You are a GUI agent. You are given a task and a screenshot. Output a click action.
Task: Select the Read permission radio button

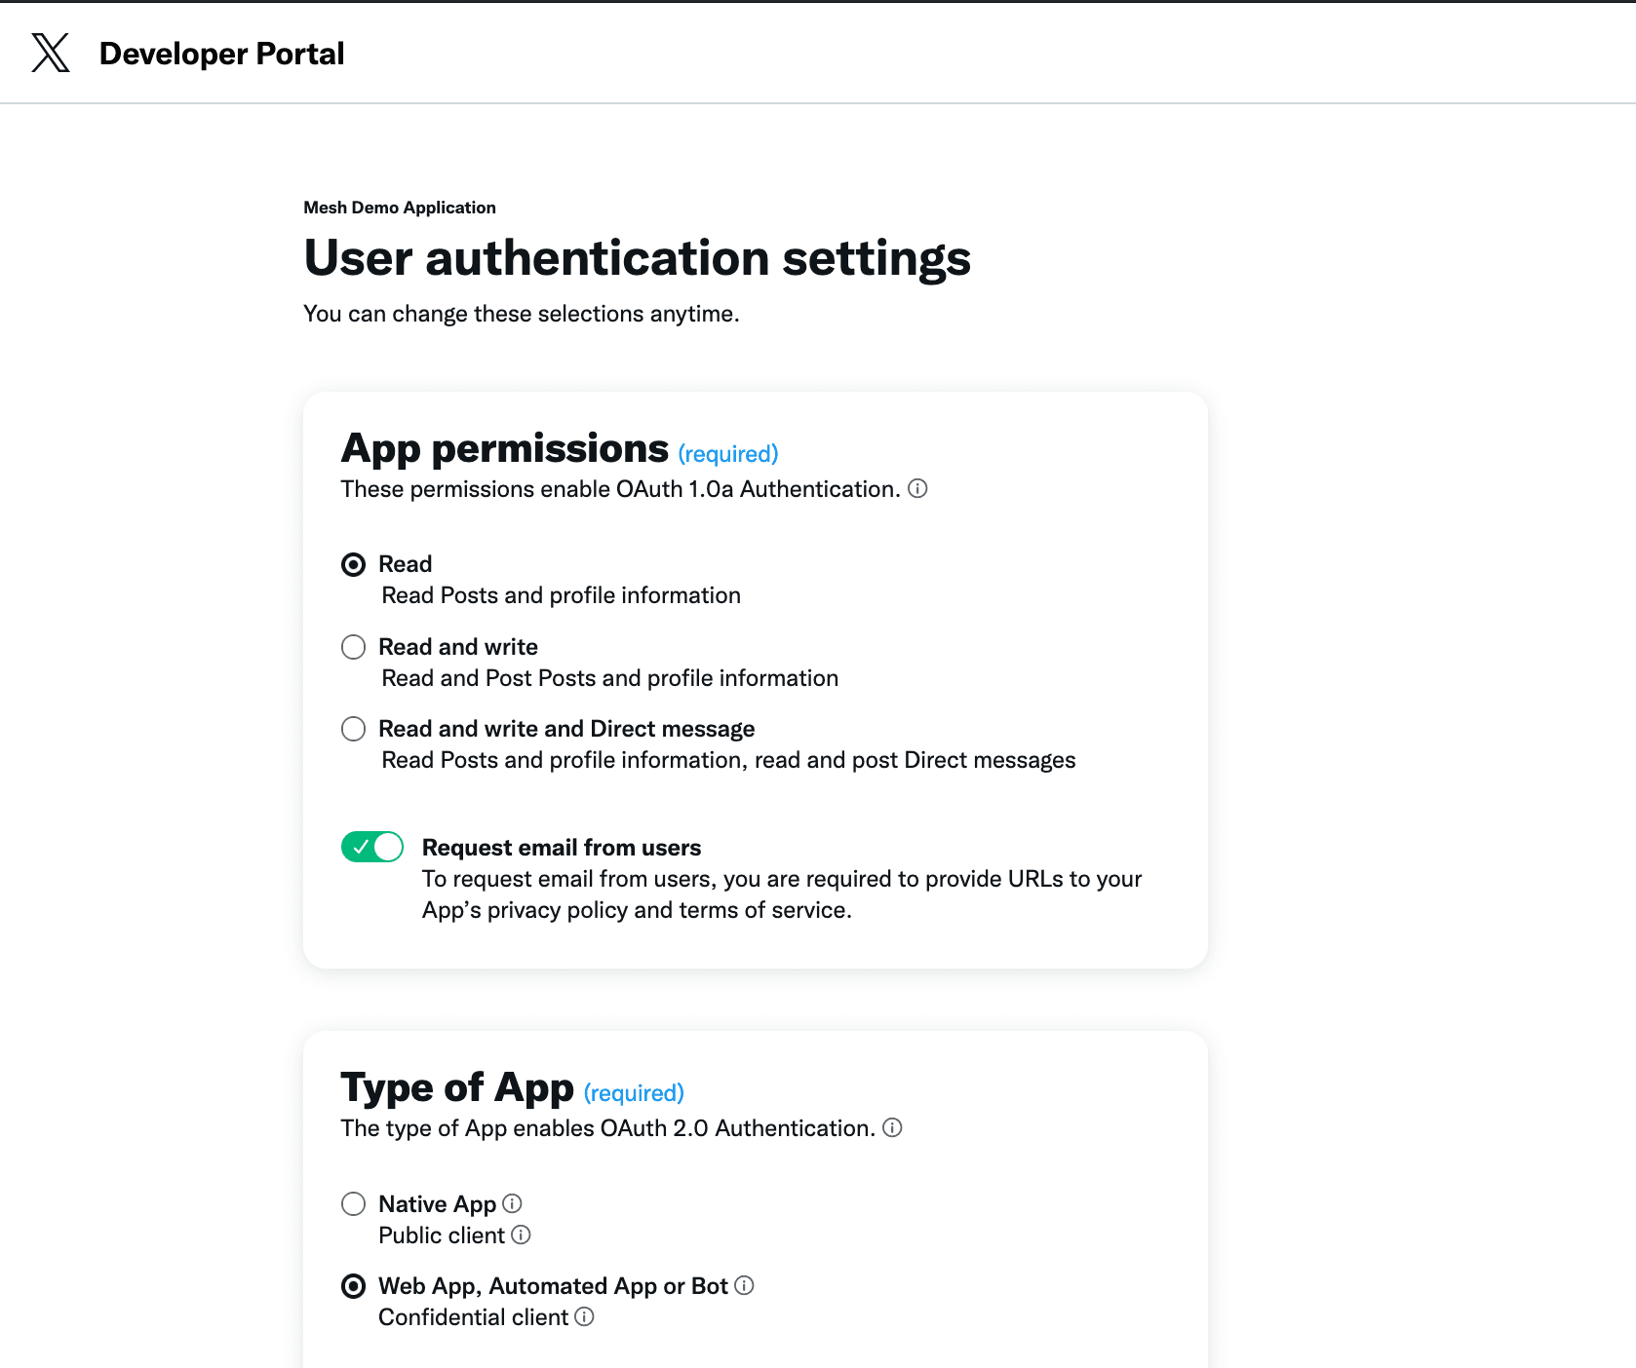coord(353,563)
